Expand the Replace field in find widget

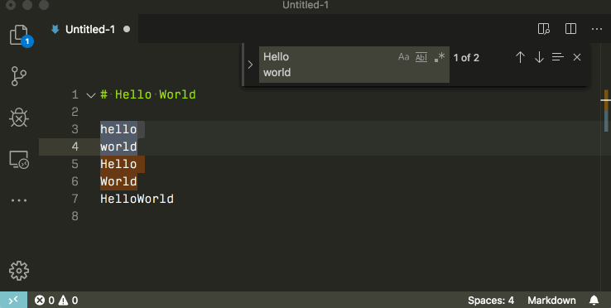tap(250, 65)
